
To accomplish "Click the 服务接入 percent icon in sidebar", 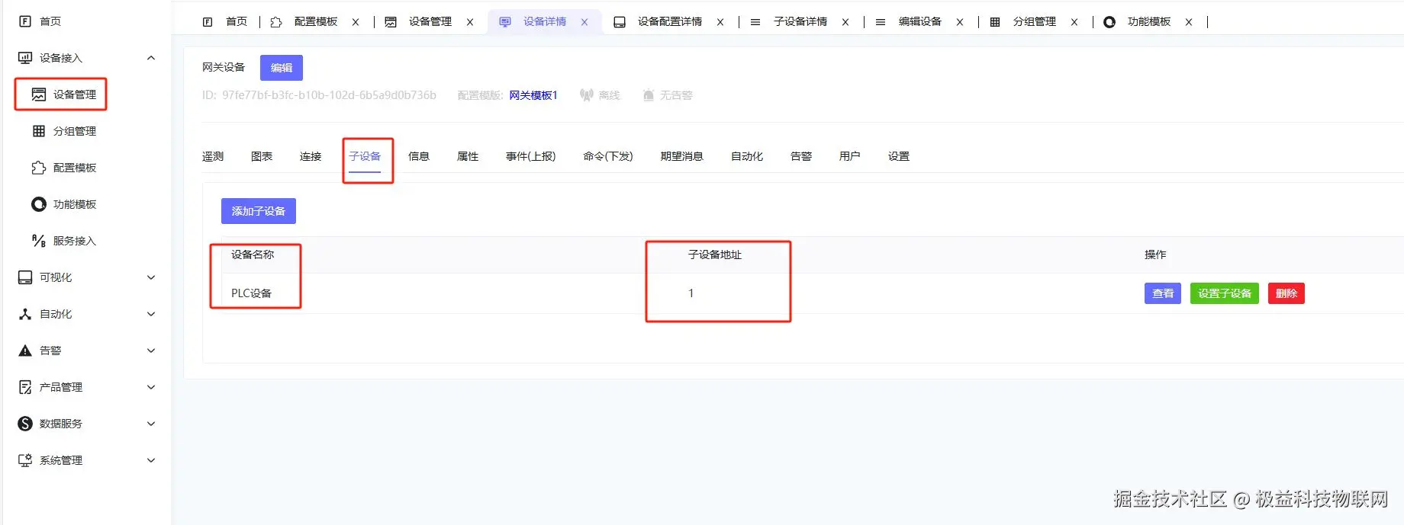I will (x=39, y=241).
